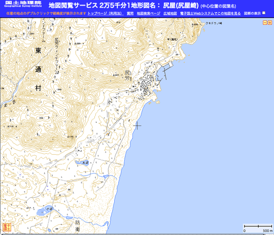Click the 東 map label
Screen dimensions: 274x235
click(38, 50)
